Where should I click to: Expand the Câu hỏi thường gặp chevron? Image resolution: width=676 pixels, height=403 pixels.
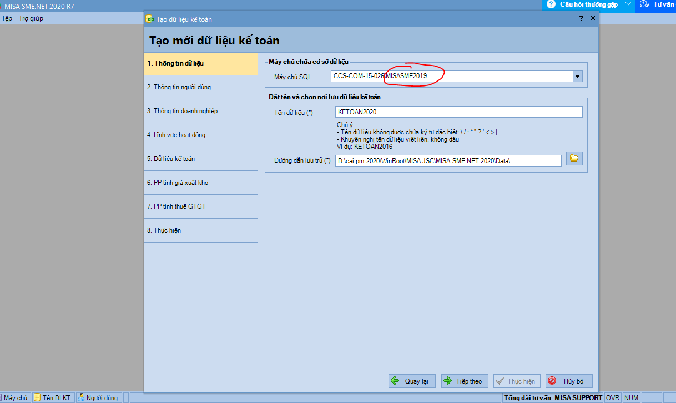tap(628, 4)
